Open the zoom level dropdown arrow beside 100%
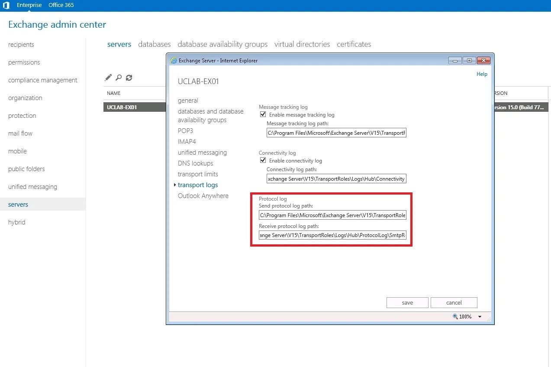Image resolution: width=551 pixels, height=367 pixels. (x=480, y=317)
